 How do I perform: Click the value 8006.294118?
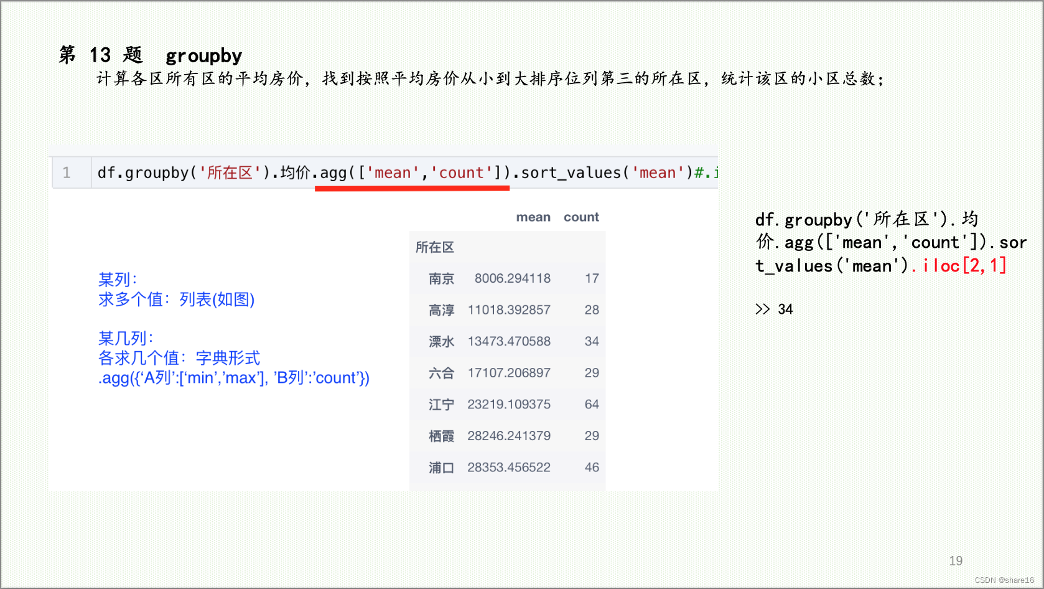coord(513,278)
